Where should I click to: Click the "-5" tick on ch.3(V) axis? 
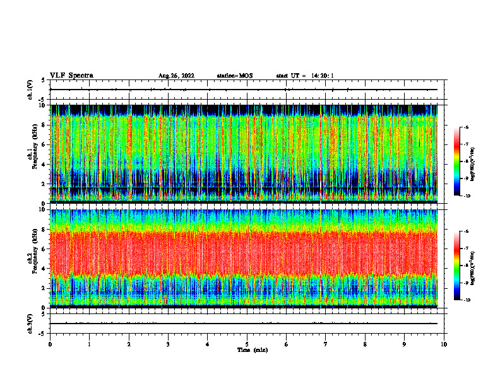coord(42,334)
